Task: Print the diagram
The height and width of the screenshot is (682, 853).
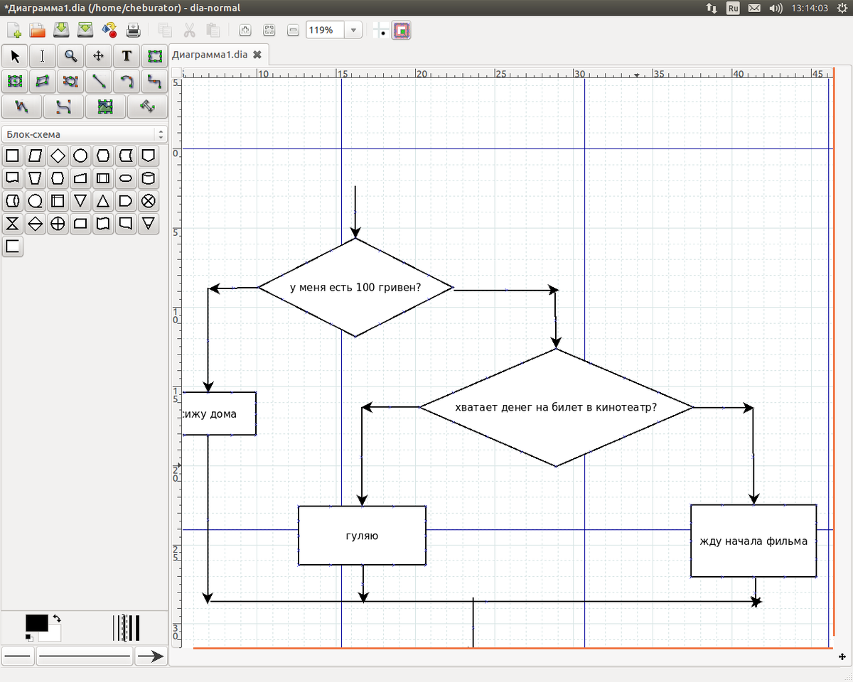Action: (133, 30)
